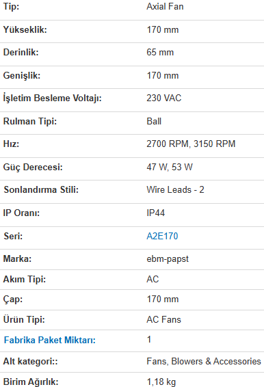The image size is (264, 387).
Task: Open the Fabrika Paket Miktarı link
Action: coord(50,340)
